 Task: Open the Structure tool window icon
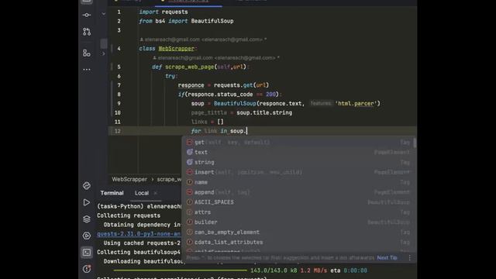click(87, 53)
